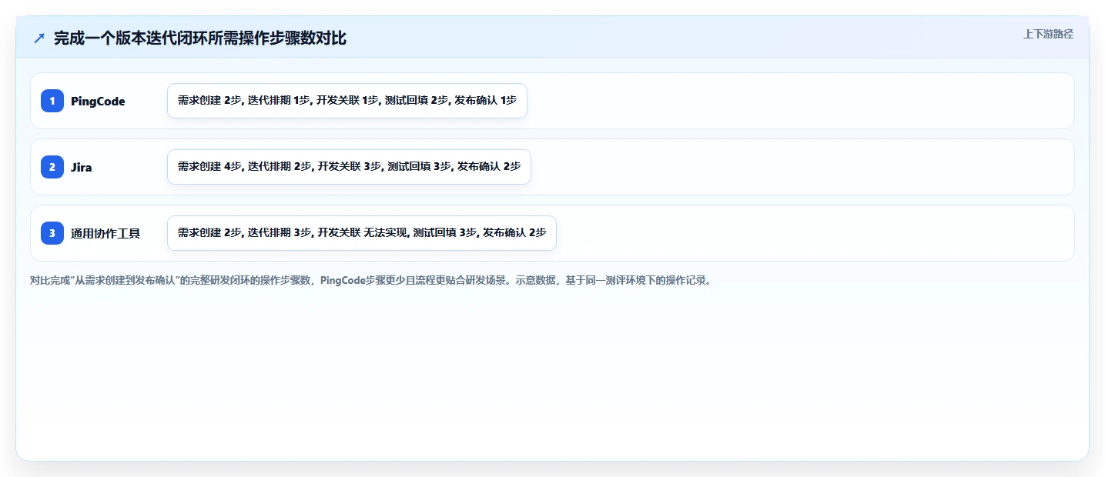Select the PingCode row label
This screenshot has height=477, width=1105.
[98, 101]
